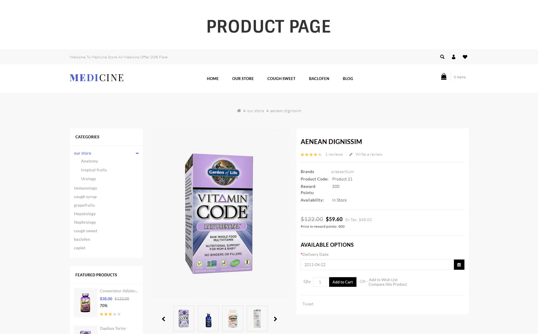Screen dimensions: 538x334
Task: Open the OUR STORE menu item
Action: click(243, 78)
